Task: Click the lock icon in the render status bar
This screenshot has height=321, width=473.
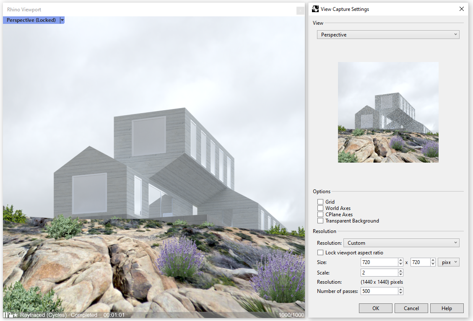Action: click(x=10, y=315)
